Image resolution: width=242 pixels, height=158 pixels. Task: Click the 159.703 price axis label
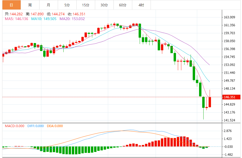(230, 33)
